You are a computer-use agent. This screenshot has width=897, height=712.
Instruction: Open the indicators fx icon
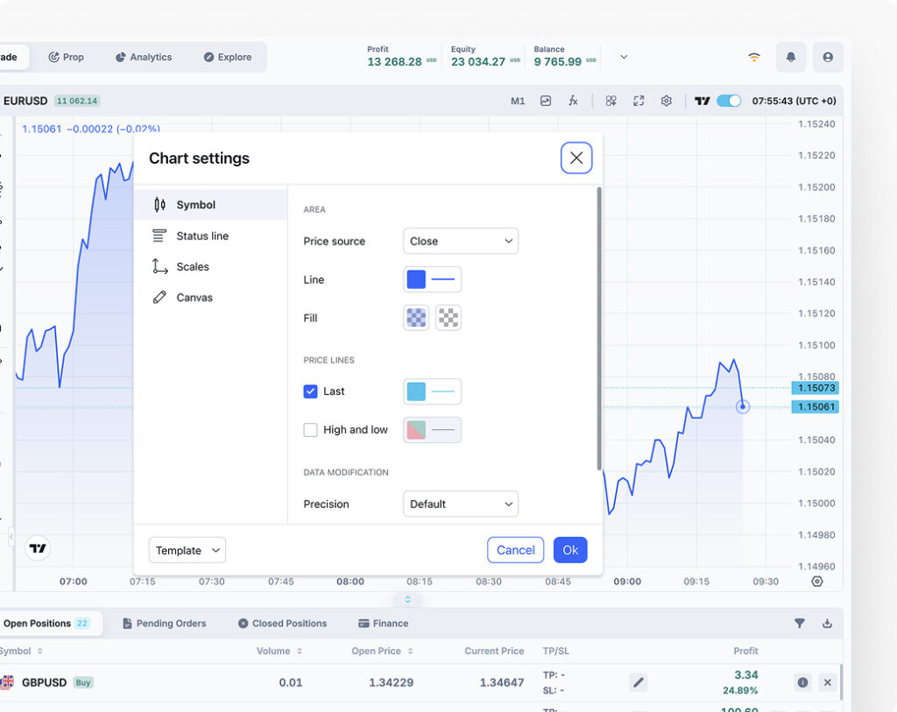(x=573, y=102)
